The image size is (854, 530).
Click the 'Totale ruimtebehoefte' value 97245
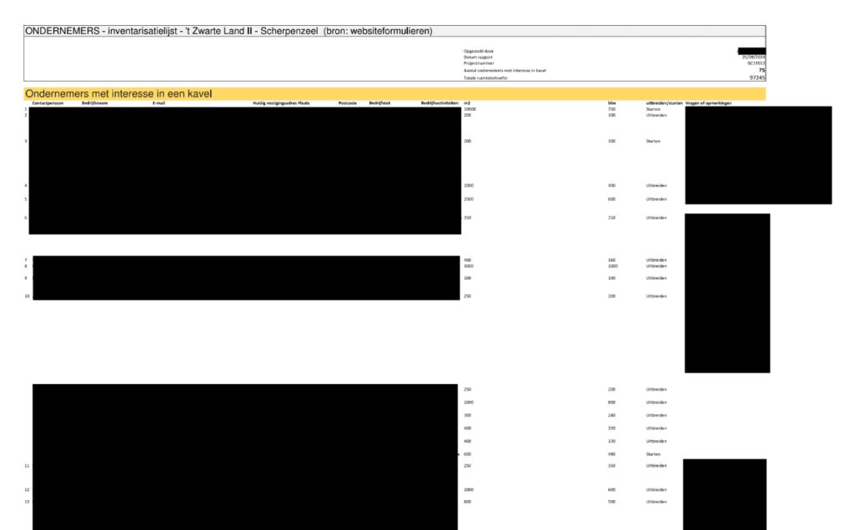pyautogui.click(x=756, y=77)
